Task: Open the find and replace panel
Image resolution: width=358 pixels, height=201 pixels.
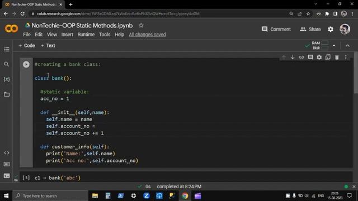Action: (x=7, y=64)
